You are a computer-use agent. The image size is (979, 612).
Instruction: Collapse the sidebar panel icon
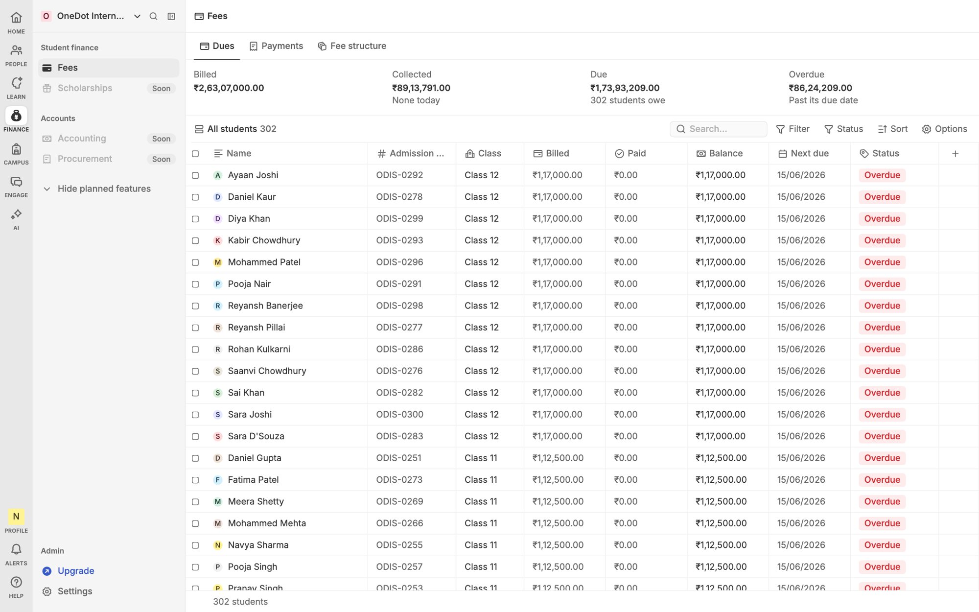[x=171, y=16]
